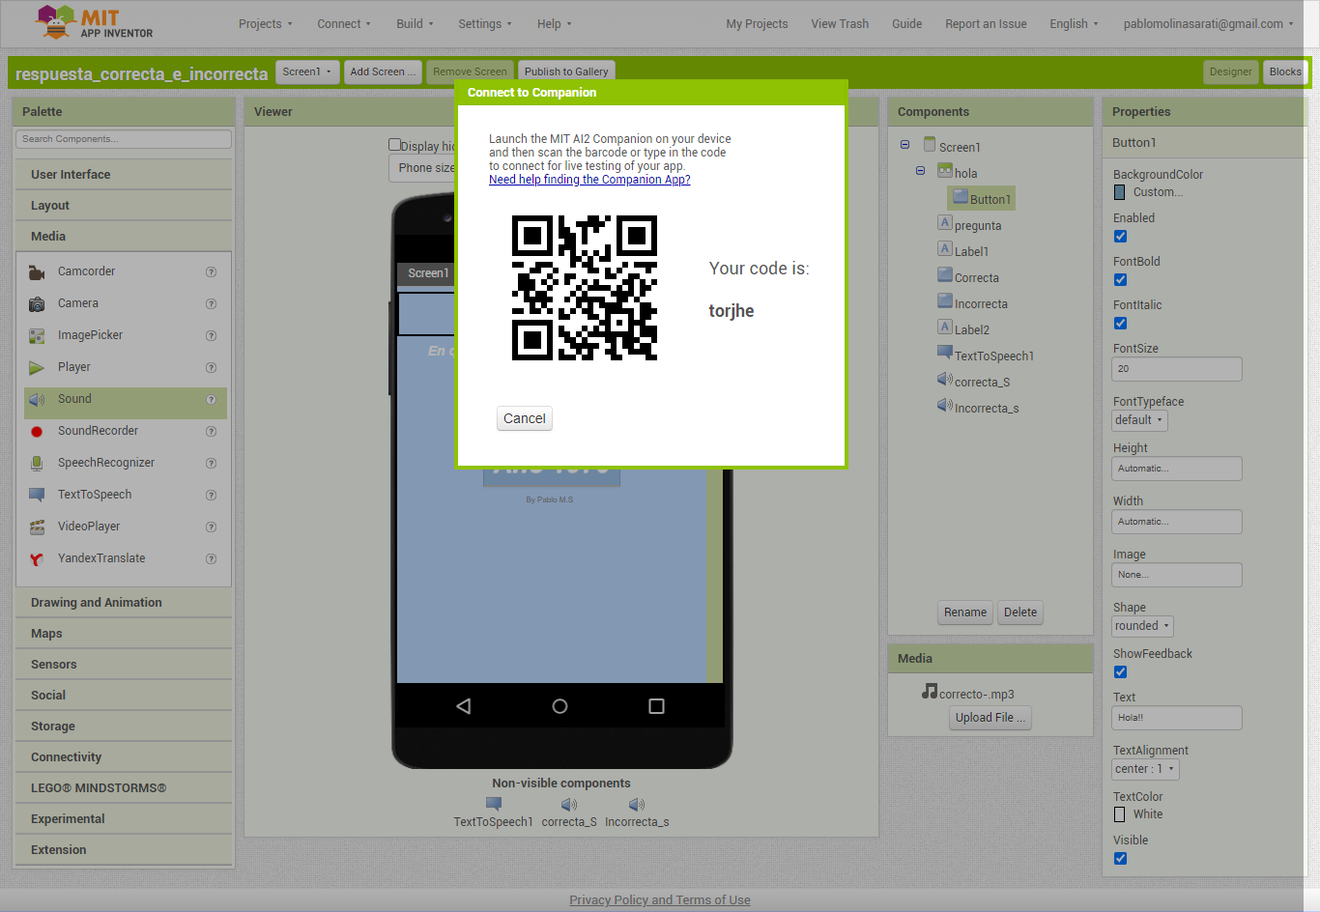Open help for Camera component
The height and width of the screenshot is (912, 1320).
211,304
